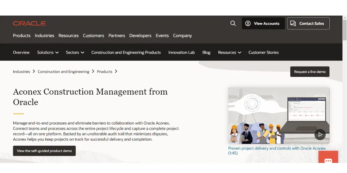
Task: Open the Events top menu
Action: pyautogui.click(x=162, y=35)
